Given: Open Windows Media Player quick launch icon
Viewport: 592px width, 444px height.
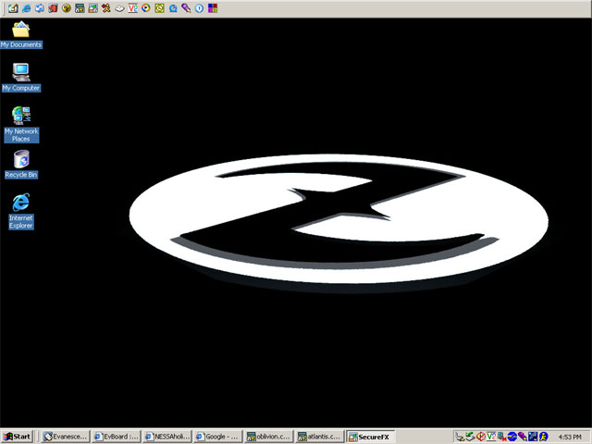Looking at the screenshot, I should pyautogui.click(x=146, y=8).
